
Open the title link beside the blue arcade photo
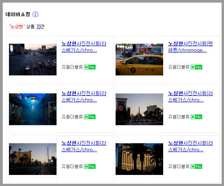pos(84,97)
